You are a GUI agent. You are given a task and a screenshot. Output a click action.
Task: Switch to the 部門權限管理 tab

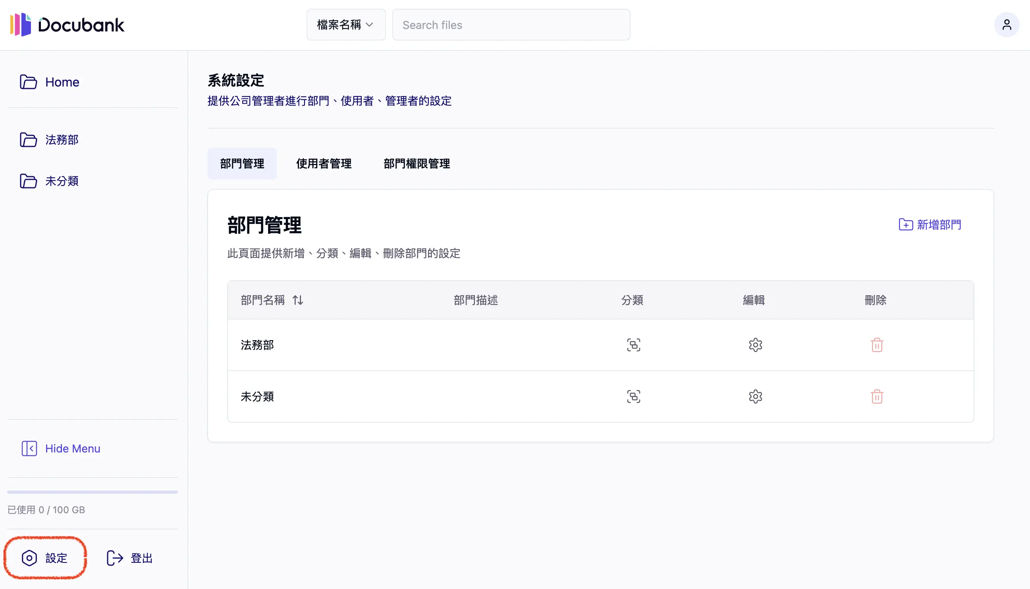pyautogui.click(x=417, y=164)
